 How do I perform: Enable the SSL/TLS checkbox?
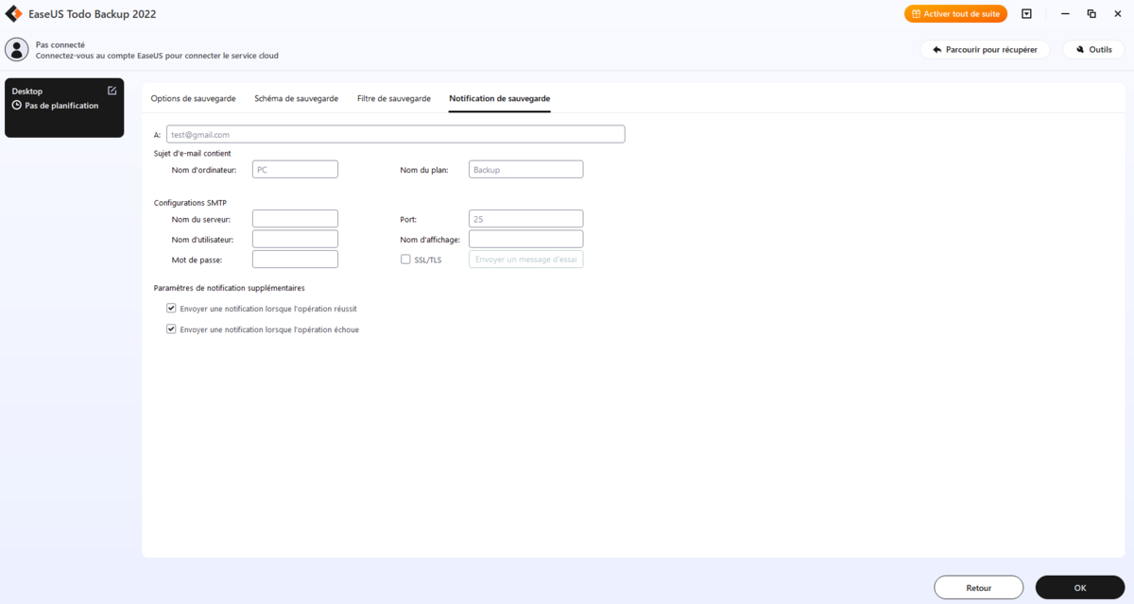point(405,259)
